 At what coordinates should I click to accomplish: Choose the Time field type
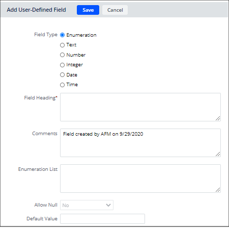(x=62, y=85)
